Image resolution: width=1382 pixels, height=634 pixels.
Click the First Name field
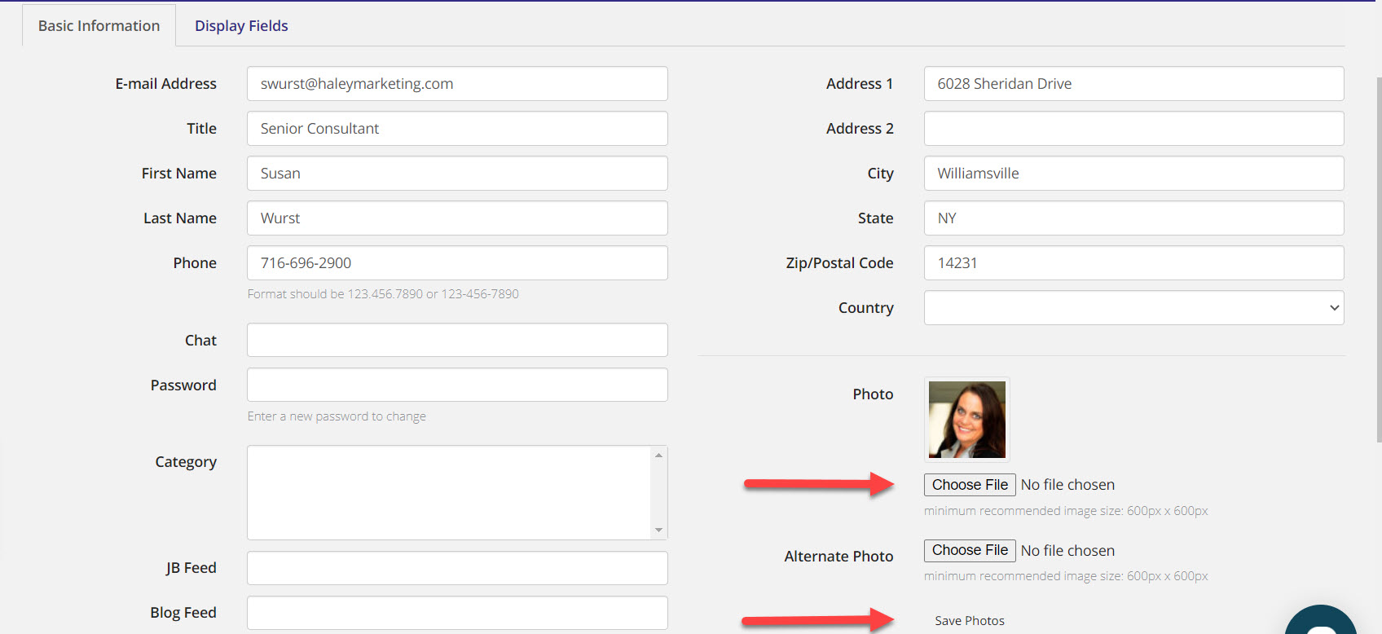tap(456, 174)
